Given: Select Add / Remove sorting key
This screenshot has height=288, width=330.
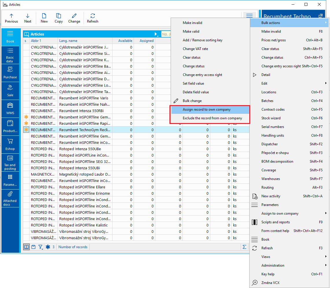Looking at the screenshot, I should 210,40.
